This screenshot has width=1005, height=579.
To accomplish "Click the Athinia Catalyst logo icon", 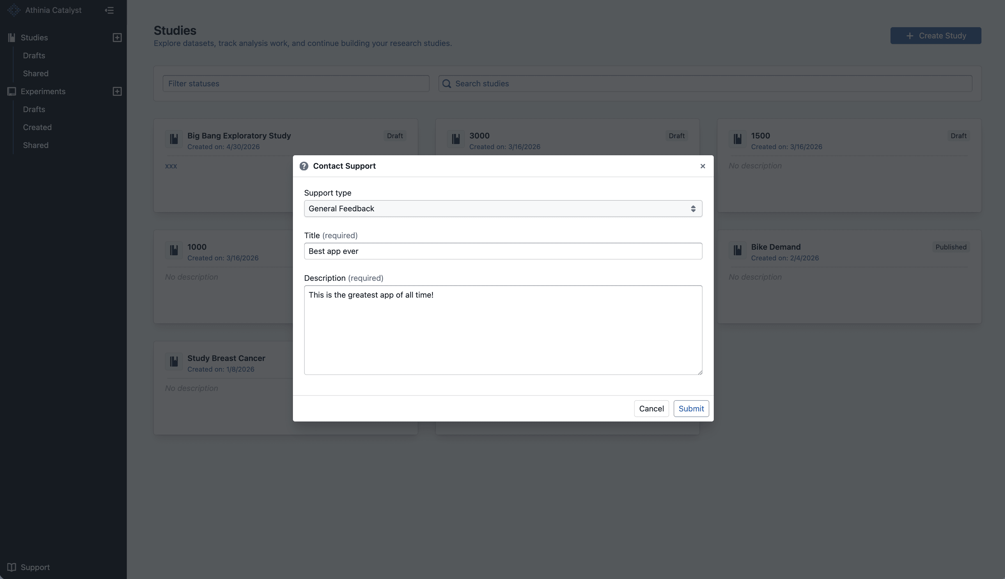I will coord(14,10).
